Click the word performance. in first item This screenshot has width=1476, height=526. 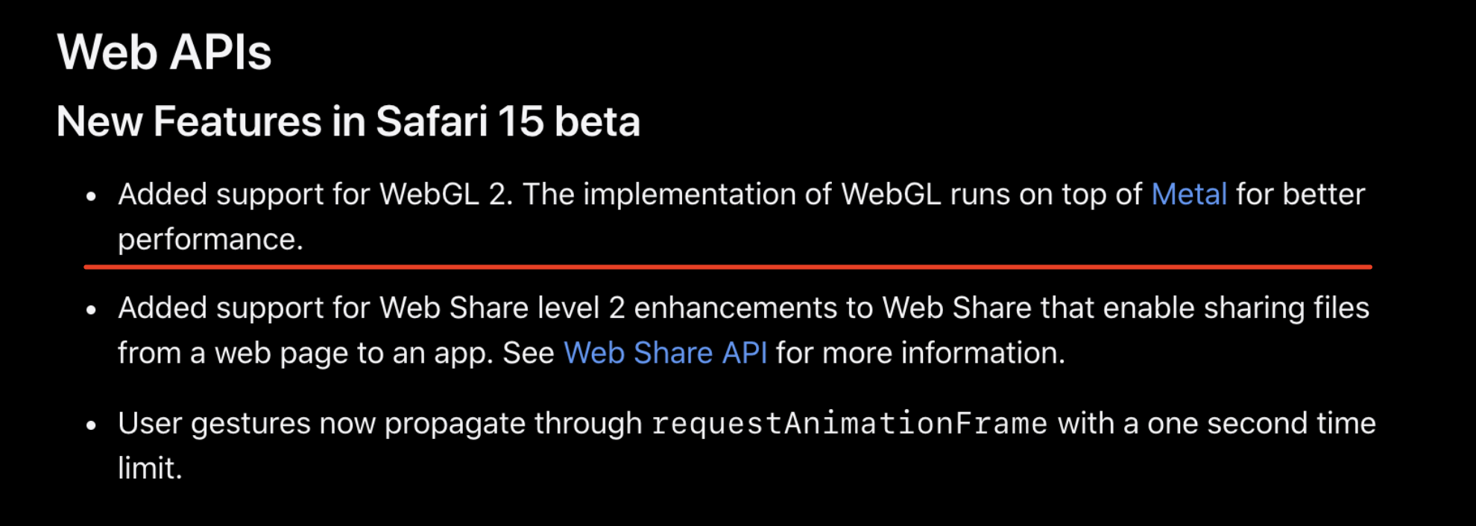pos(210,240)
